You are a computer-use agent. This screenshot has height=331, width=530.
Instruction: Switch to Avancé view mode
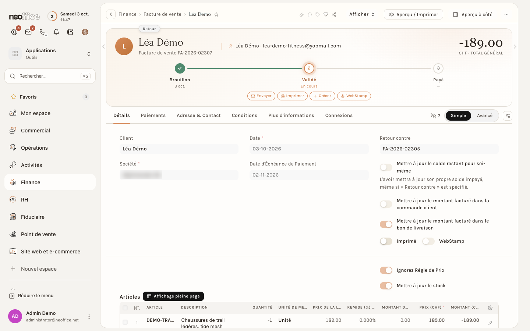485,116
